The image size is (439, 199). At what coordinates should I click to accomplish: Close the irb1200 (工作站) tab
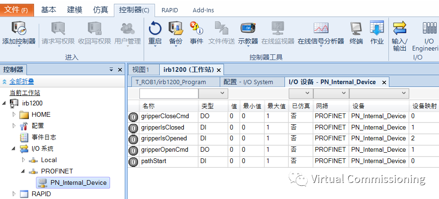219,69
